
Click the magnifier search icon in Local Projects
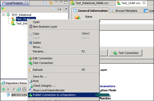(x=53, y=9)
